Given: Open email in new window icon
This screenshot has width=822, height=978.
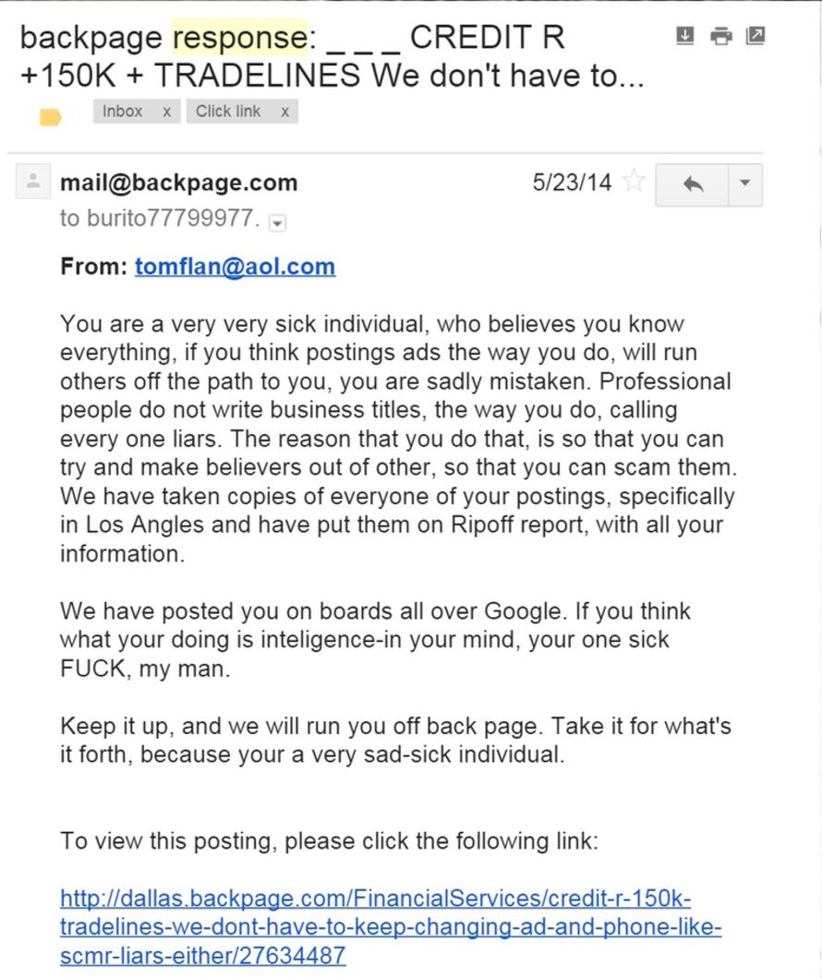Looking at the screenshot, I should pos(756,35).
